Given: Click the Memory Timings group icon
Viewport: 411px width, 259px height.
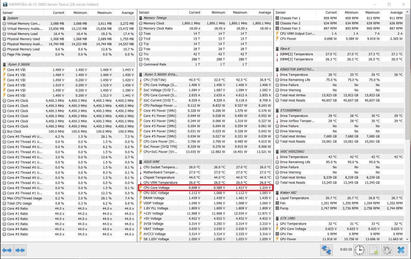Looking at the screenshot, I should (x=141, y=18).
